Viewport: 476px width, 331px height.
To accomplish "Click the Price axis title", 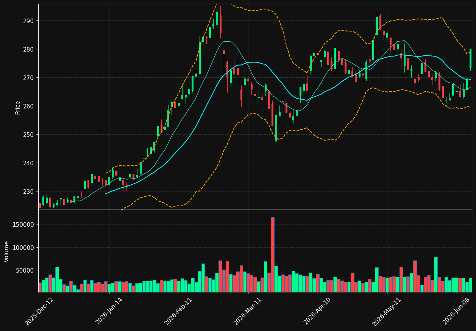I will click(18, 107).
